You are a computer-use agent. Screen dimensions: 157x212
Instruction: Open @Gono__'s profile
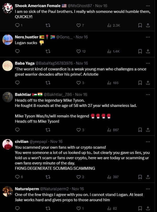coord(64,37)
